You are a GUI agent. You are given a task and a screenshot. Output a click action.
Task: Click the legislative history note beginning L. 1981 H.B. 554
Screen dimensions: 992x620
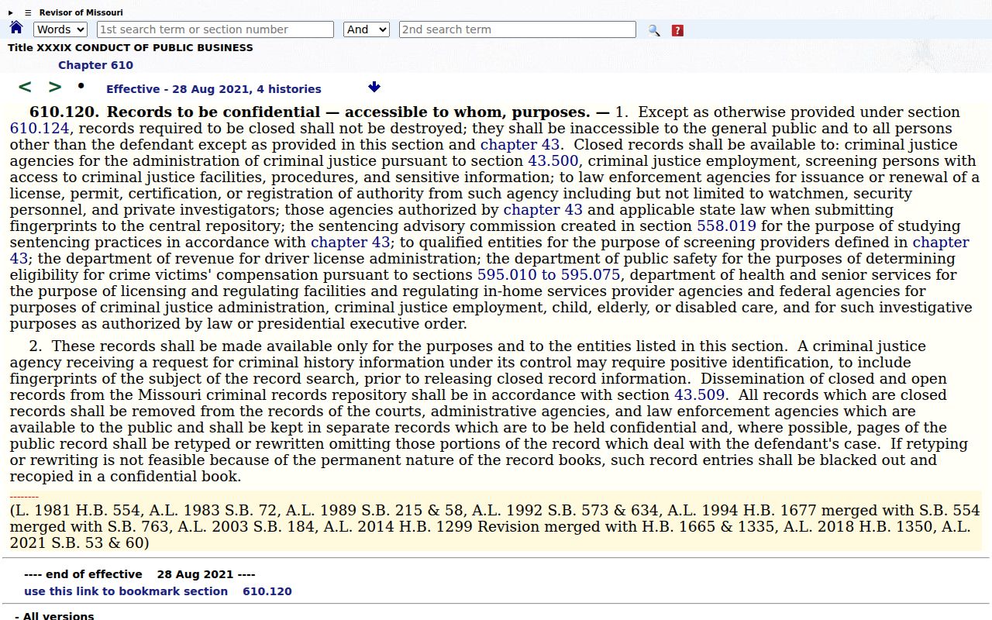(x=494, y=527)
